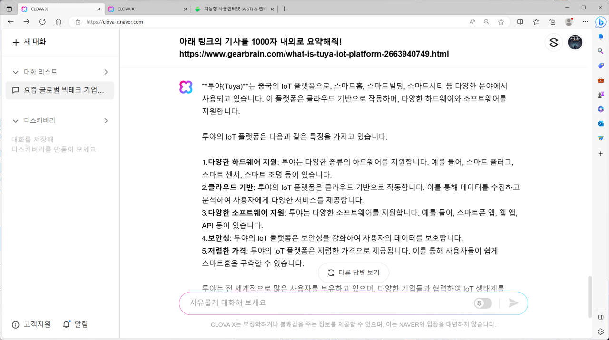Open the user profile avatar

pyautogui.click(x=575, y=42)
